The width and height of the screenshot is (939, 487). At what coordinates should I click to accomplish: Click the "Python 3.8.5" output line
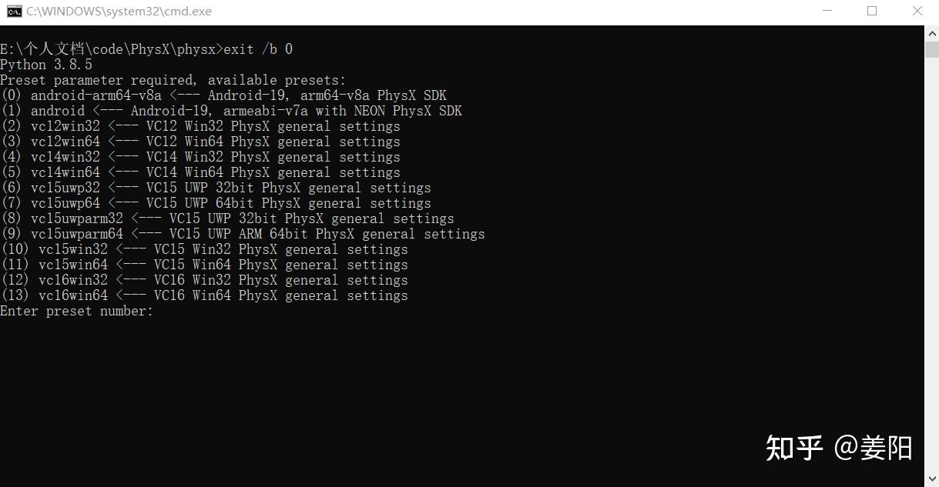click(46, 65)
